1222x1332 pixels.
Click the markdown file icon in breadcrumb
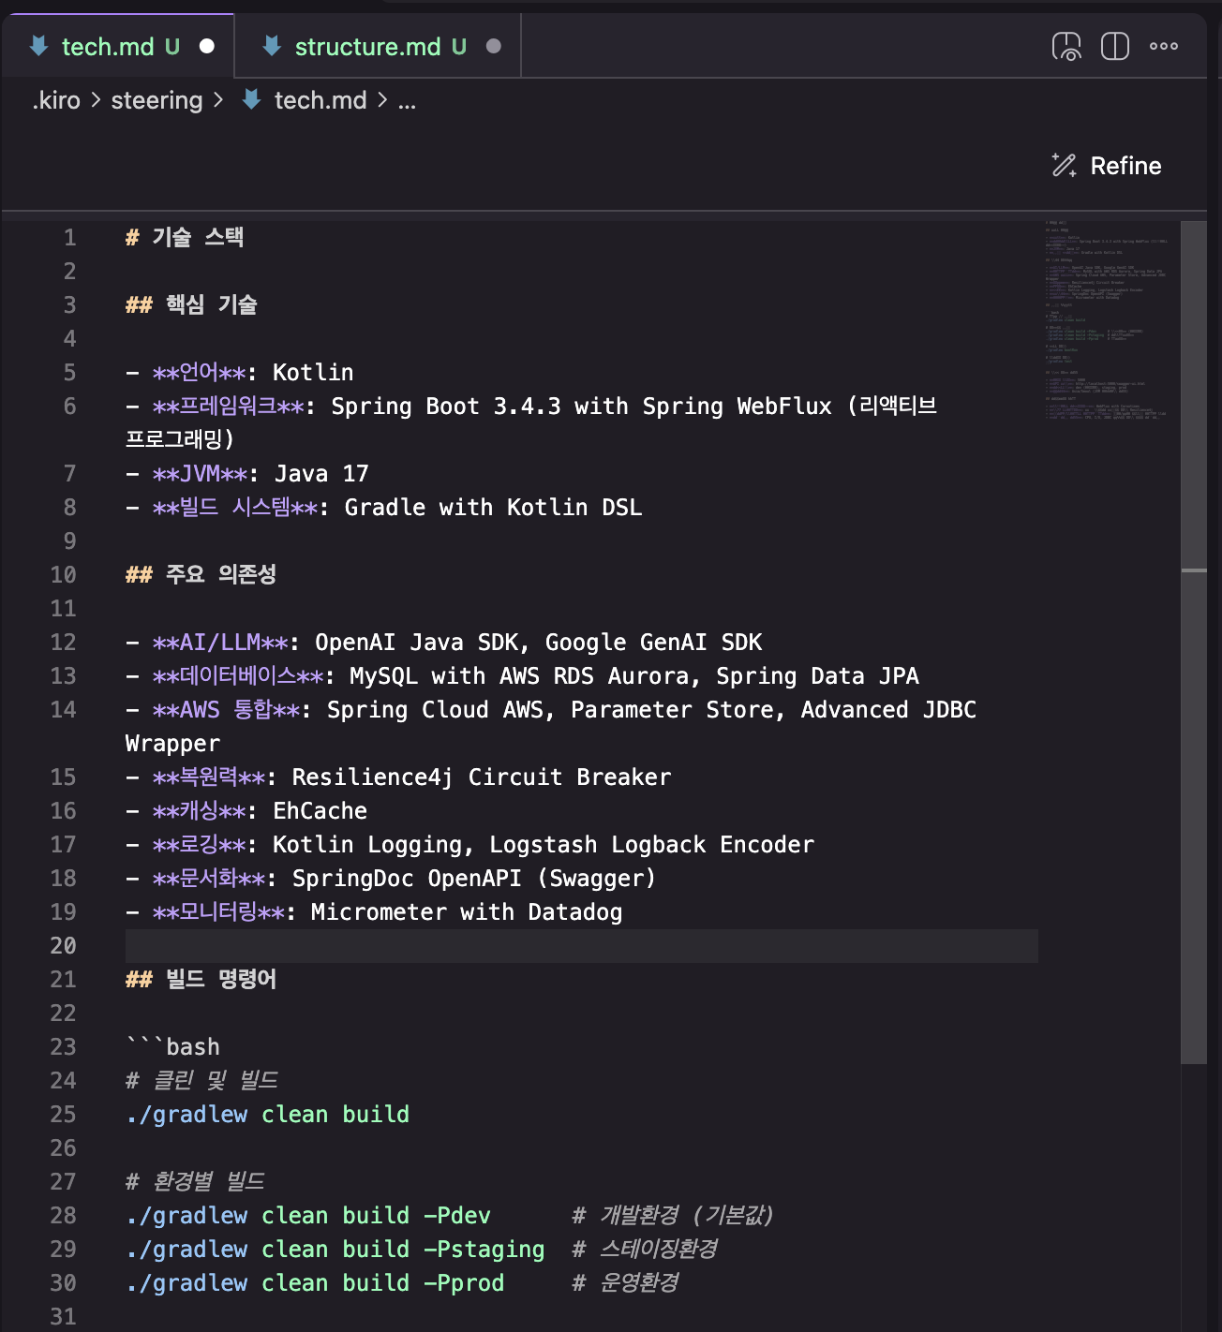[252, 99]
